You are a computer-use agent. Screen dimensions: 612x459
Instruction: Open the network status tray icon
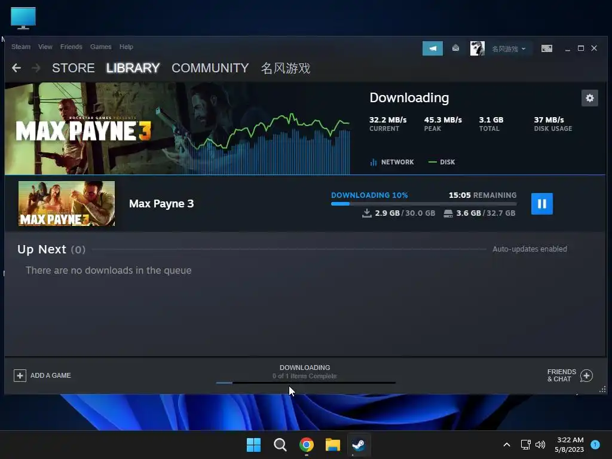click(x=526, y=445)
